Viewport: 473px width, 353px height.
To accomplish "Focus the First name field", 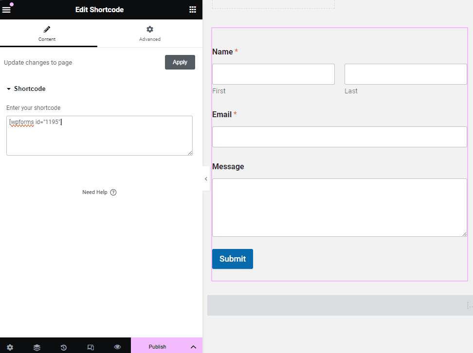I will pyautogui.click(x=273, y=74).
